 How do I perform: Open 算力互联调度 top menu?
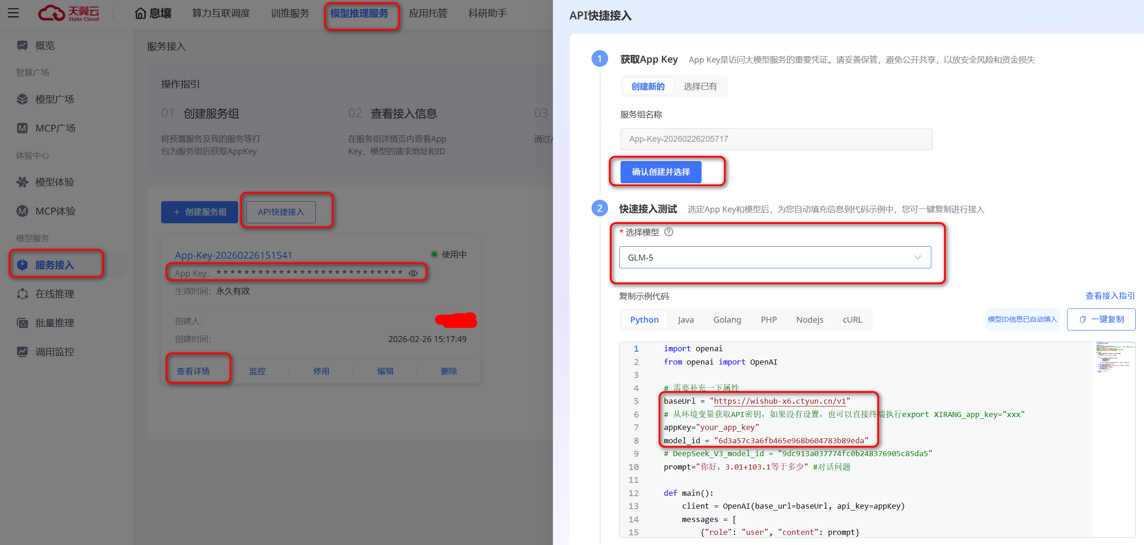pos(221,13)
